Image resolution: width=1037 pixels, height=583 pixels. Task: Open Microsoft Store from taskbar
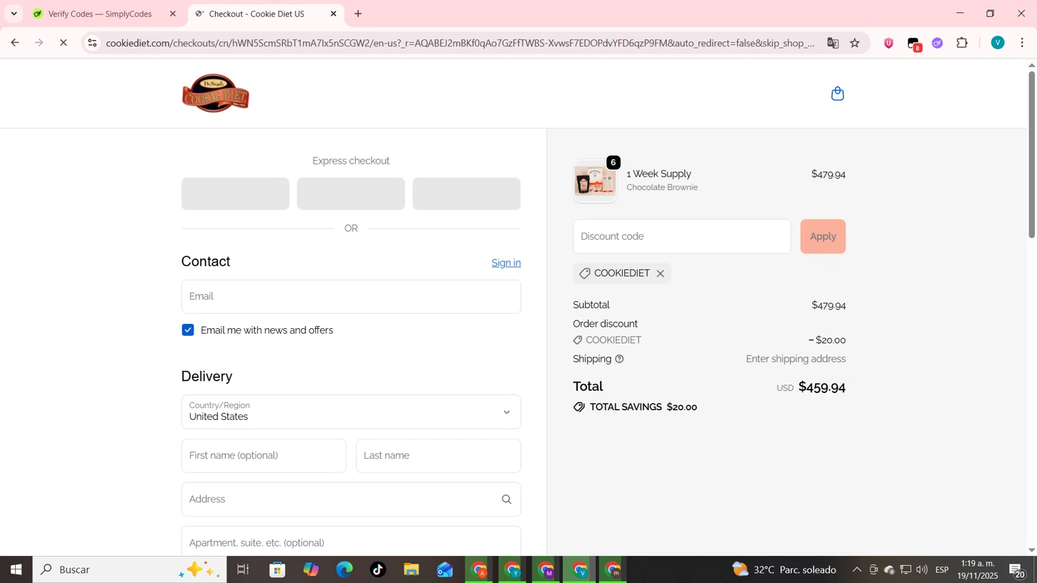click(x=277, y=570)
